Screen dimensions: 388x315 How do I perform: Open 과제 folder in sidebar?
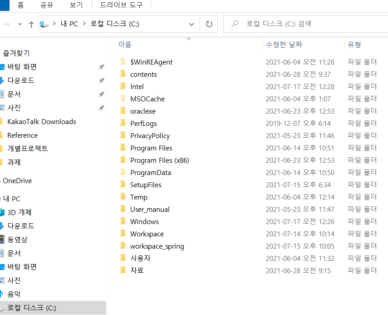pyautogui.click(x=14, y=162)
